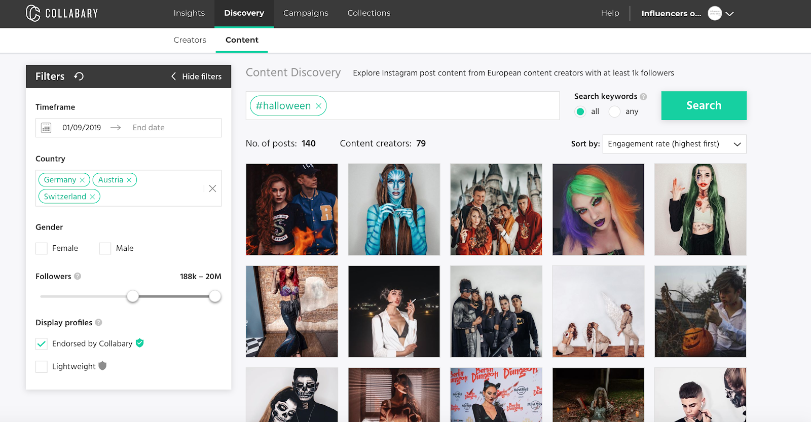Viewport: 811px width, 422px height.
Task: Open the woman holding cigarette post
Action: click(394, 312)
